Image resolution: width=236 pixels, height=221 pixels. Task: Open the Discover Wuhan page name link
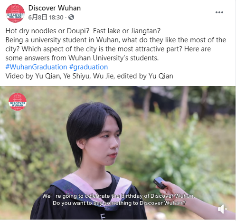(55, 8)
